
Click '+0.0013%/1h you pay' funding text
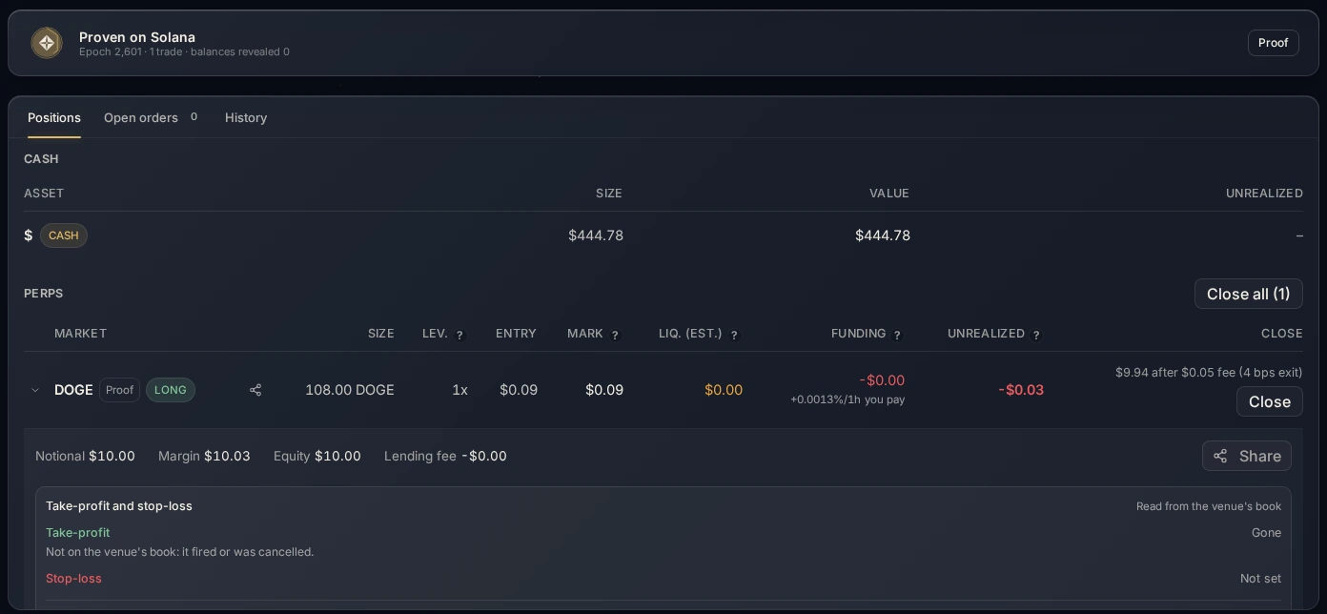847,399
